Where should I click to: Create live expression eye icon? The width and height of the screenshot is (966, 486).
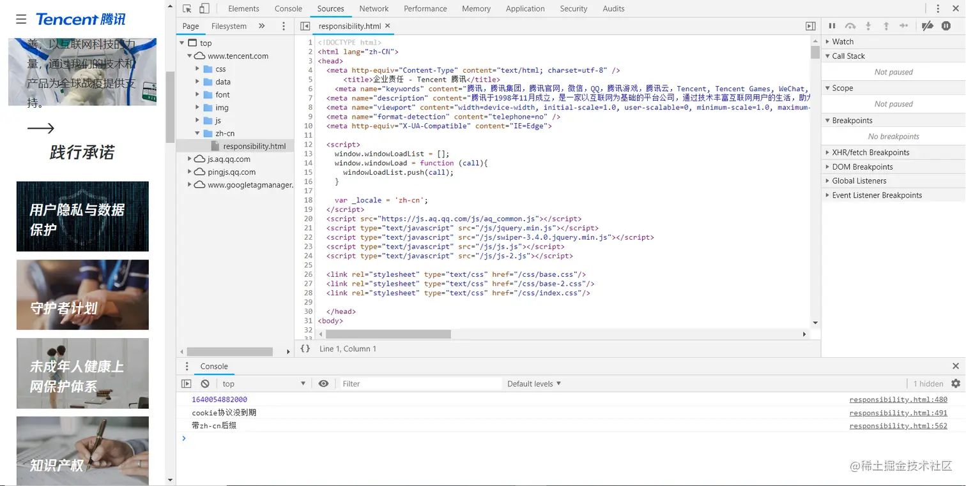(x=324, y=384)
